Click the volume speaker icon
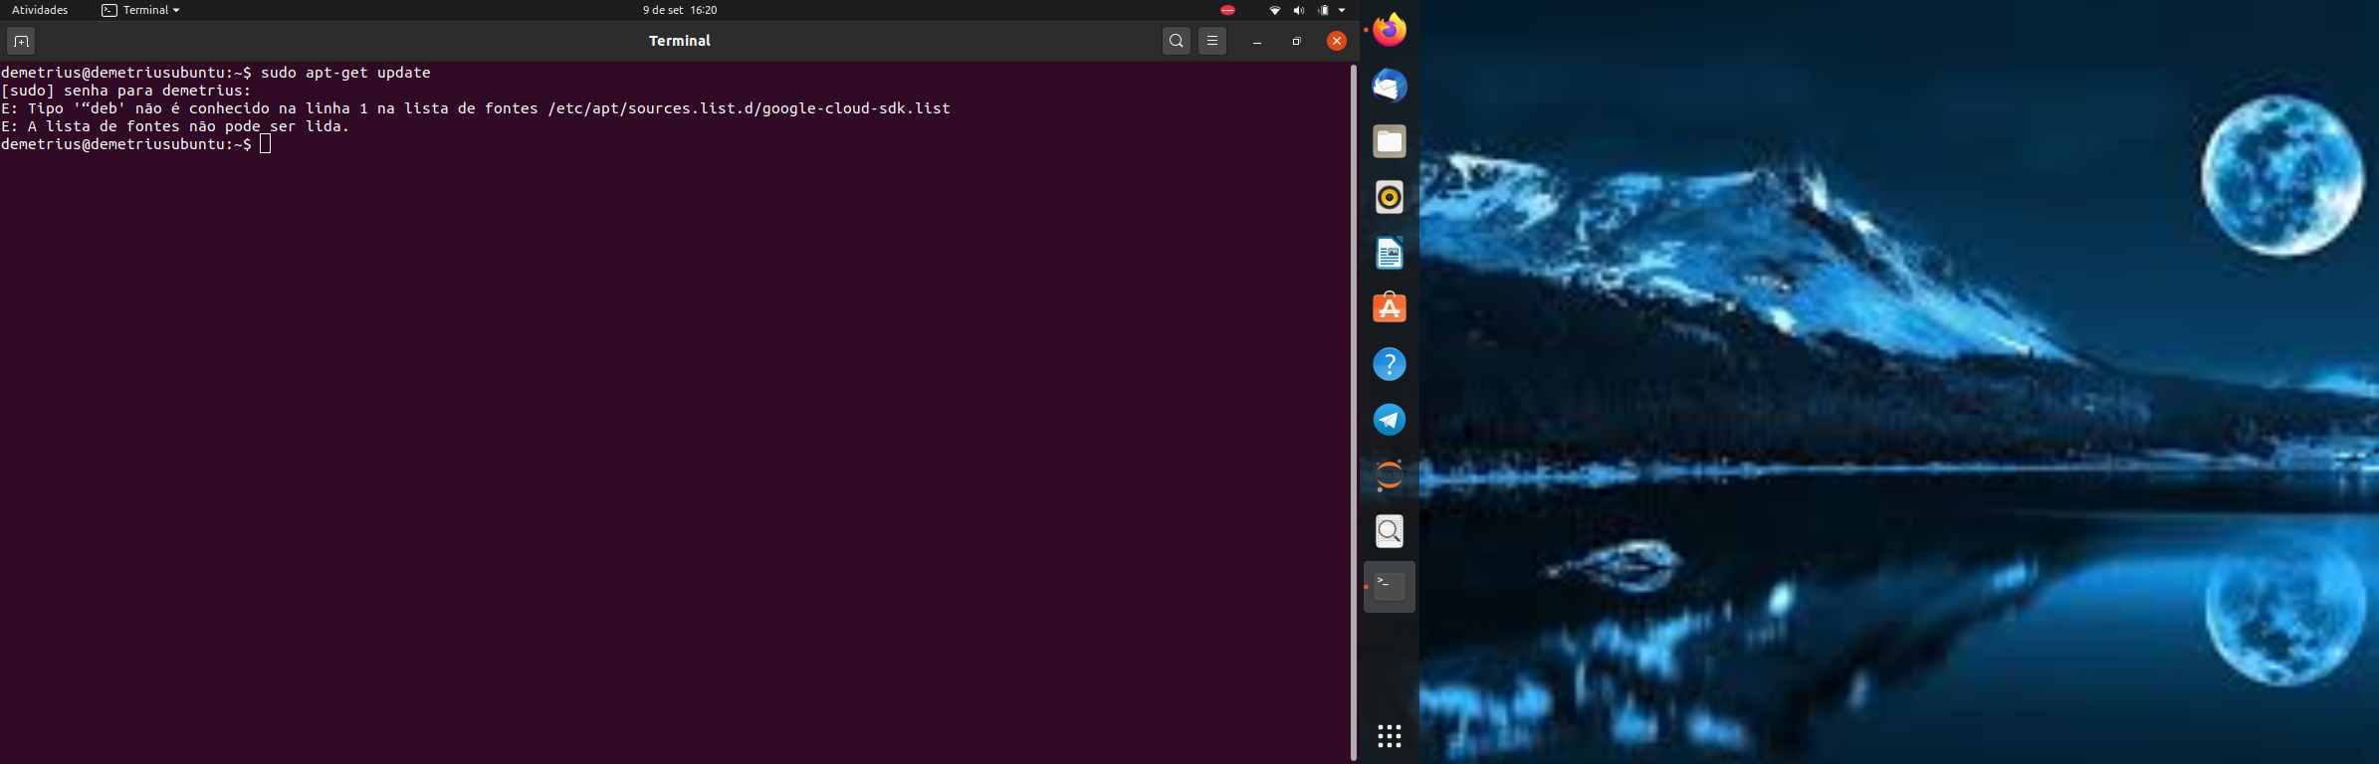Viewport: 2379px width, 764px height. click(1299, 10)
